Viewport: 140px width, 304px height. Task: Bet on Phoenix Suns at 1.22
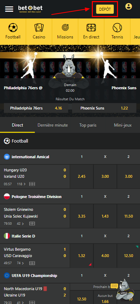pos(104,108)
